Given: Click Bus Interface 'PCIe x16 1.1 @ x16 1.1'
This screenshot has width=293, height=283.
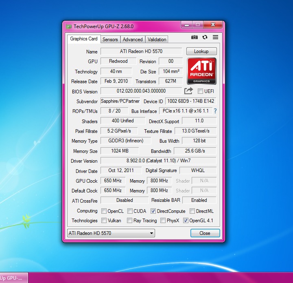Looking at the screenshot, I should coord(186,111).
